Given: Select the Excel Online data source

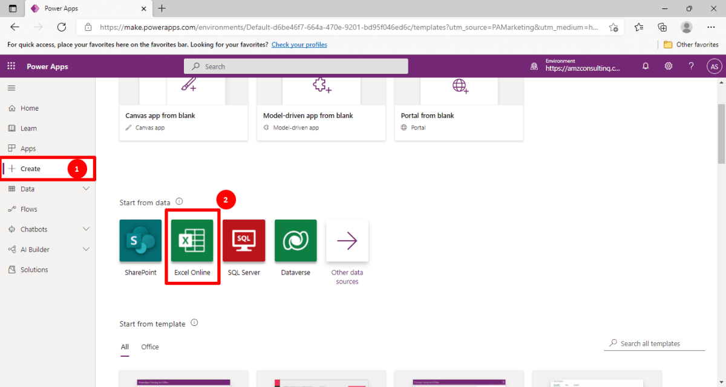Looking at the screenshot, I should pos(192,240).
